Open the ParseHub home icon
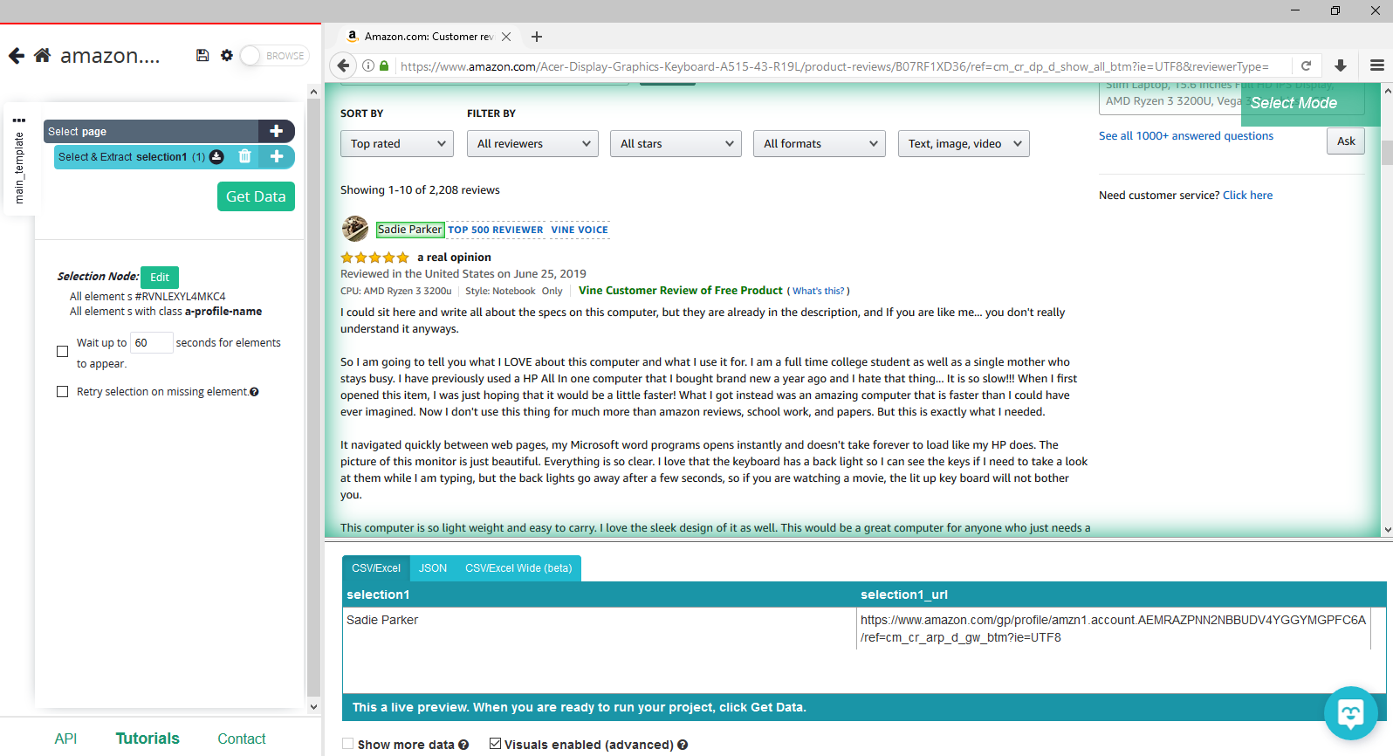Image resolution: width=1393 pixels, height=756 pixels. click(x=42, y=56)
